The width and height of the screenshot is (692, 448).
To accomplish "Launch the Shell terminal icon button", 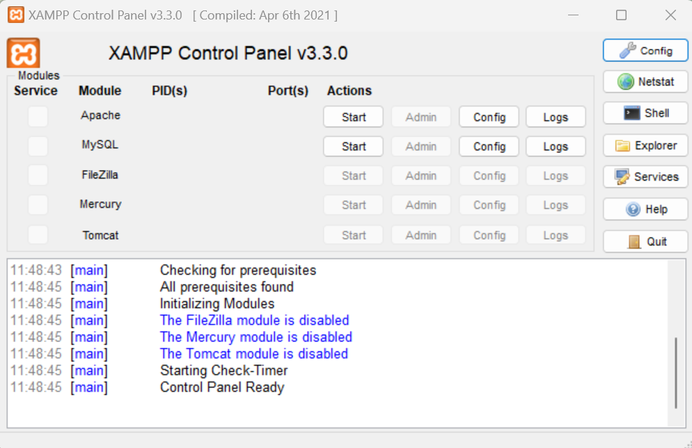I will pos(645,113).
